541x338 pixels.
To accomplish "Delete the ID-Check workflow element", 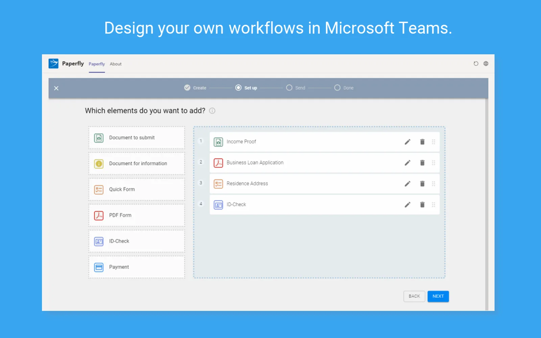I will pos(422,205).
